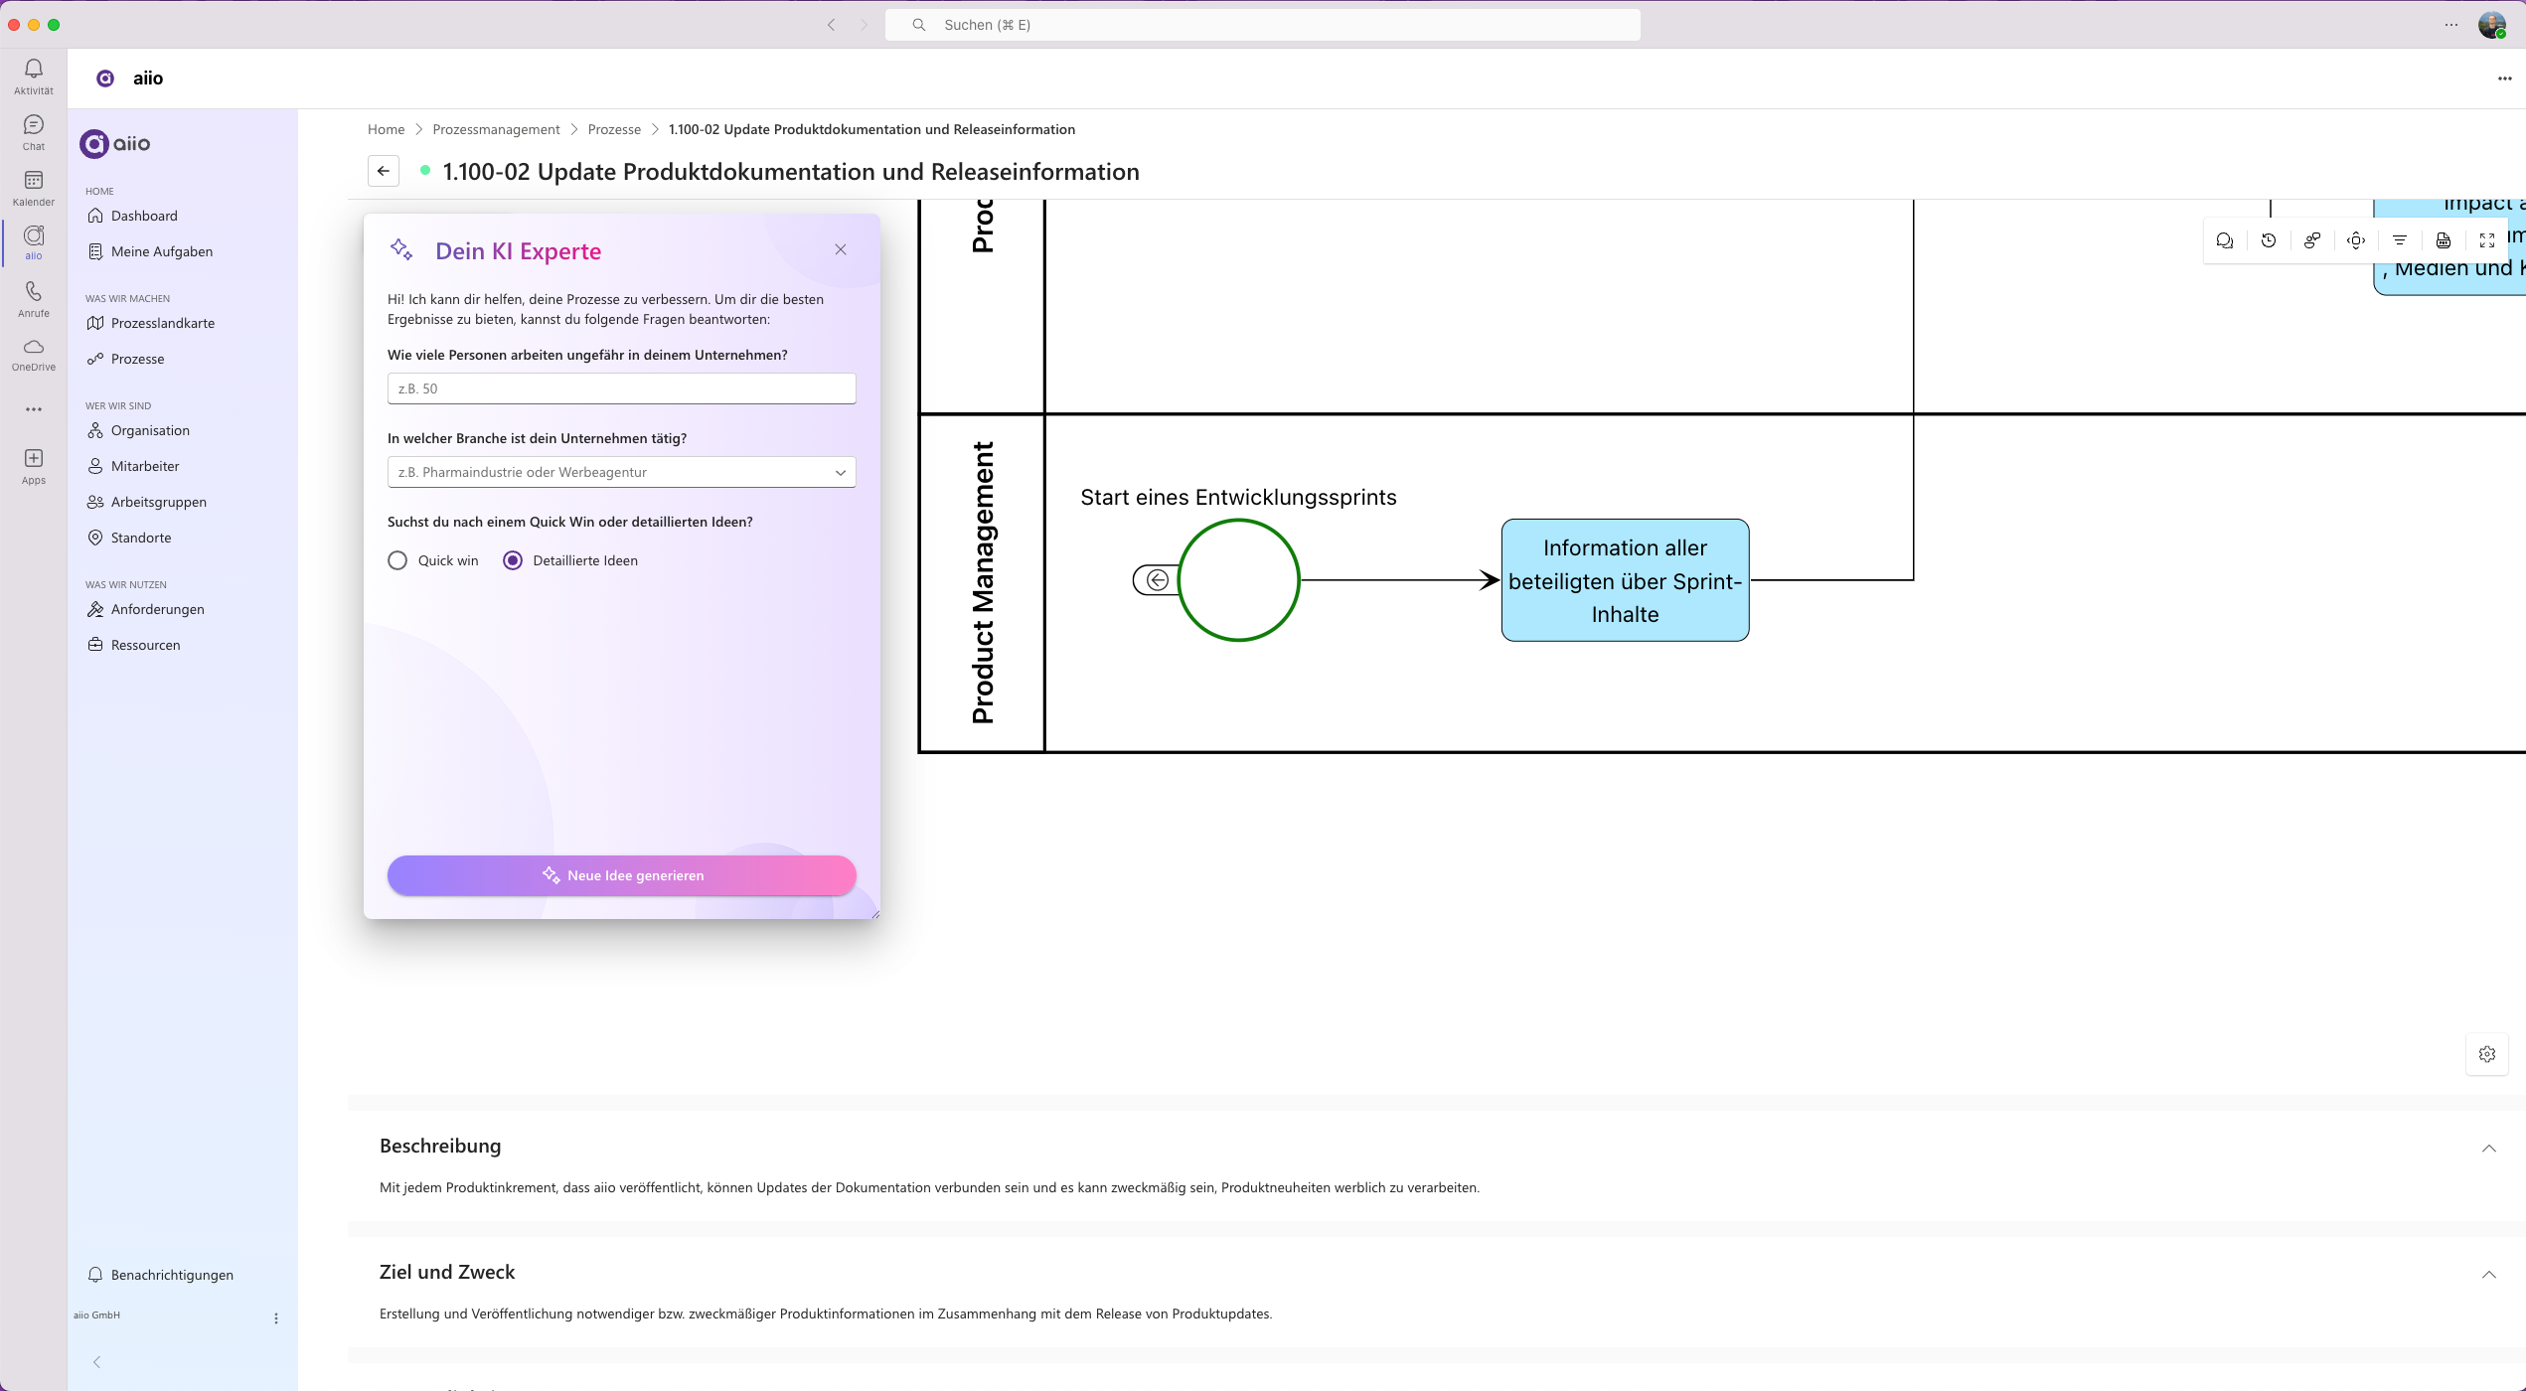Click Prozessmanagement breadcrumb link
Viewport: 2526px width, 1391px height.
(496, 129)
